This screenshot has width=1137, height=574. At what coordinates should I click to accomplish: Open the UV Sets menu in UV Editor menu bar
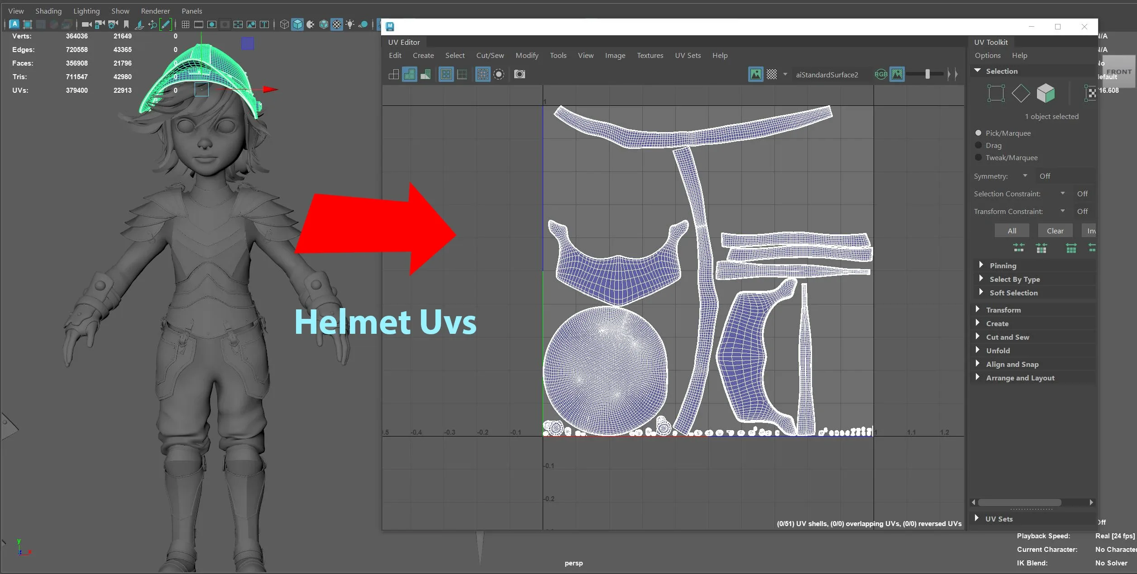pos(688,55)
